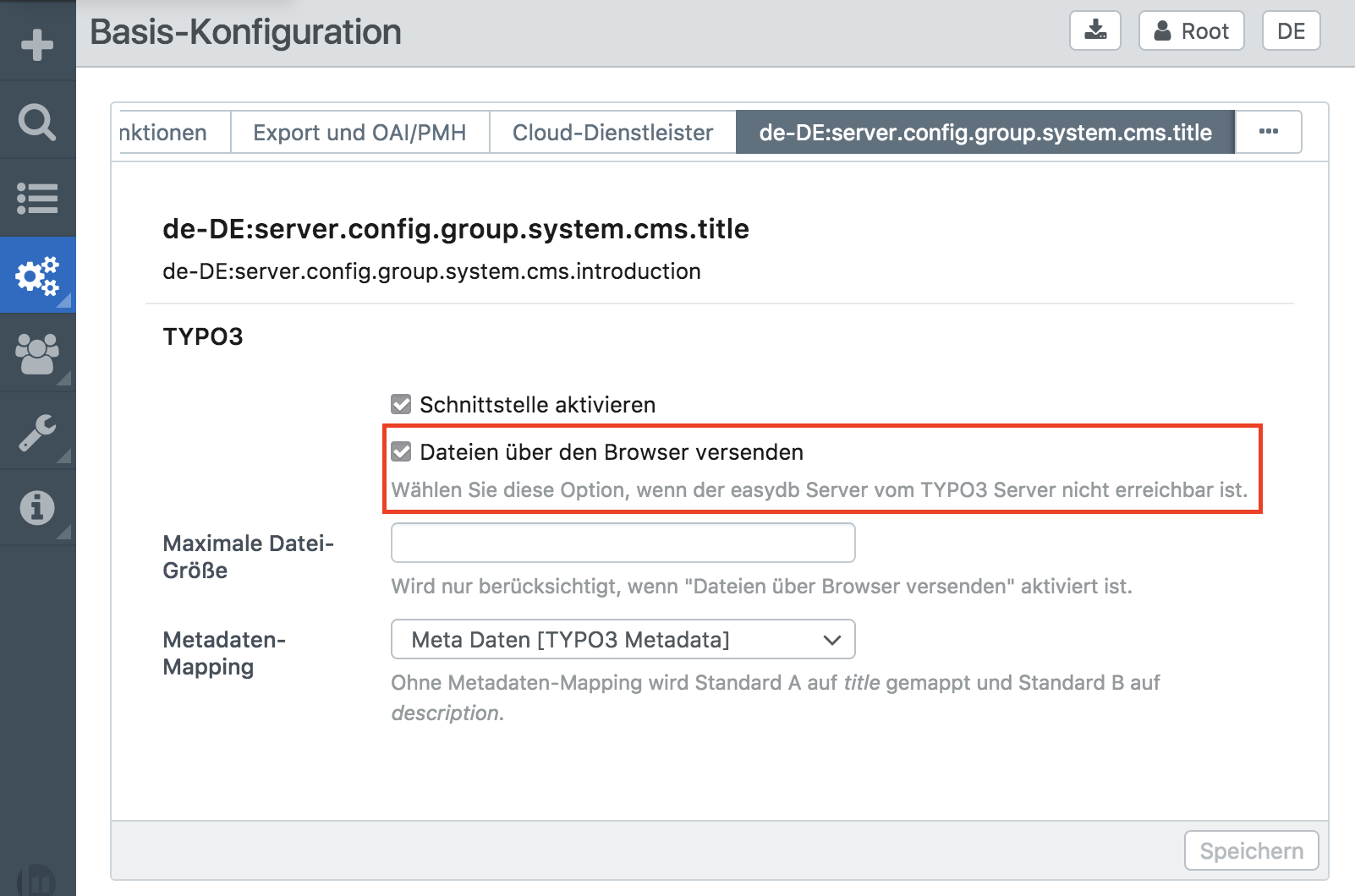
Task: Switch language with the DE button
Action: tap(1292, 31)
